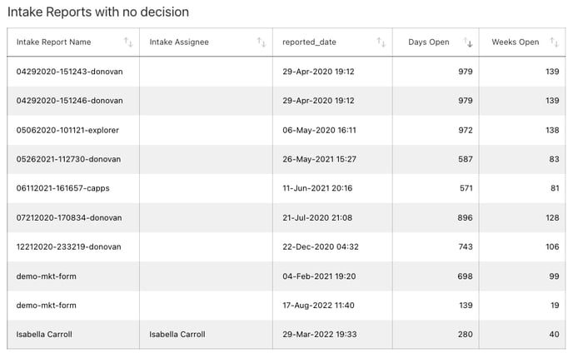Click the 17-Aug-2022 11:40 date cell
573x363 pixels.
coord(317,305)
